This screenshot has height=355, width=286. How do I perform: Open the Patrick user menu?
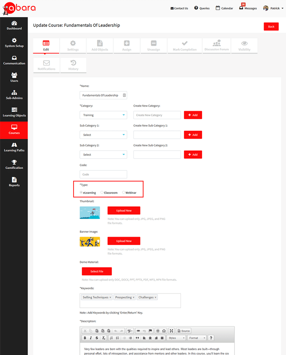(273, 8)
